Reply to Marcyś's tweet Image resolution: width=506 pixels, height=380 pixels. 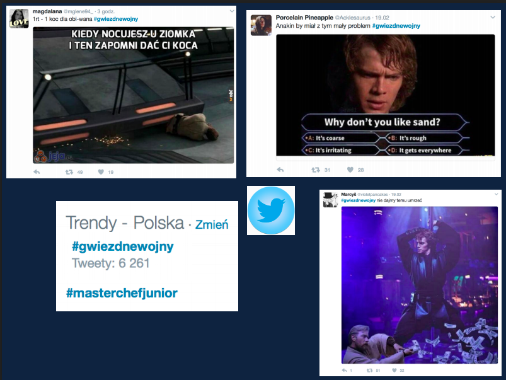(x=344, y=371)
